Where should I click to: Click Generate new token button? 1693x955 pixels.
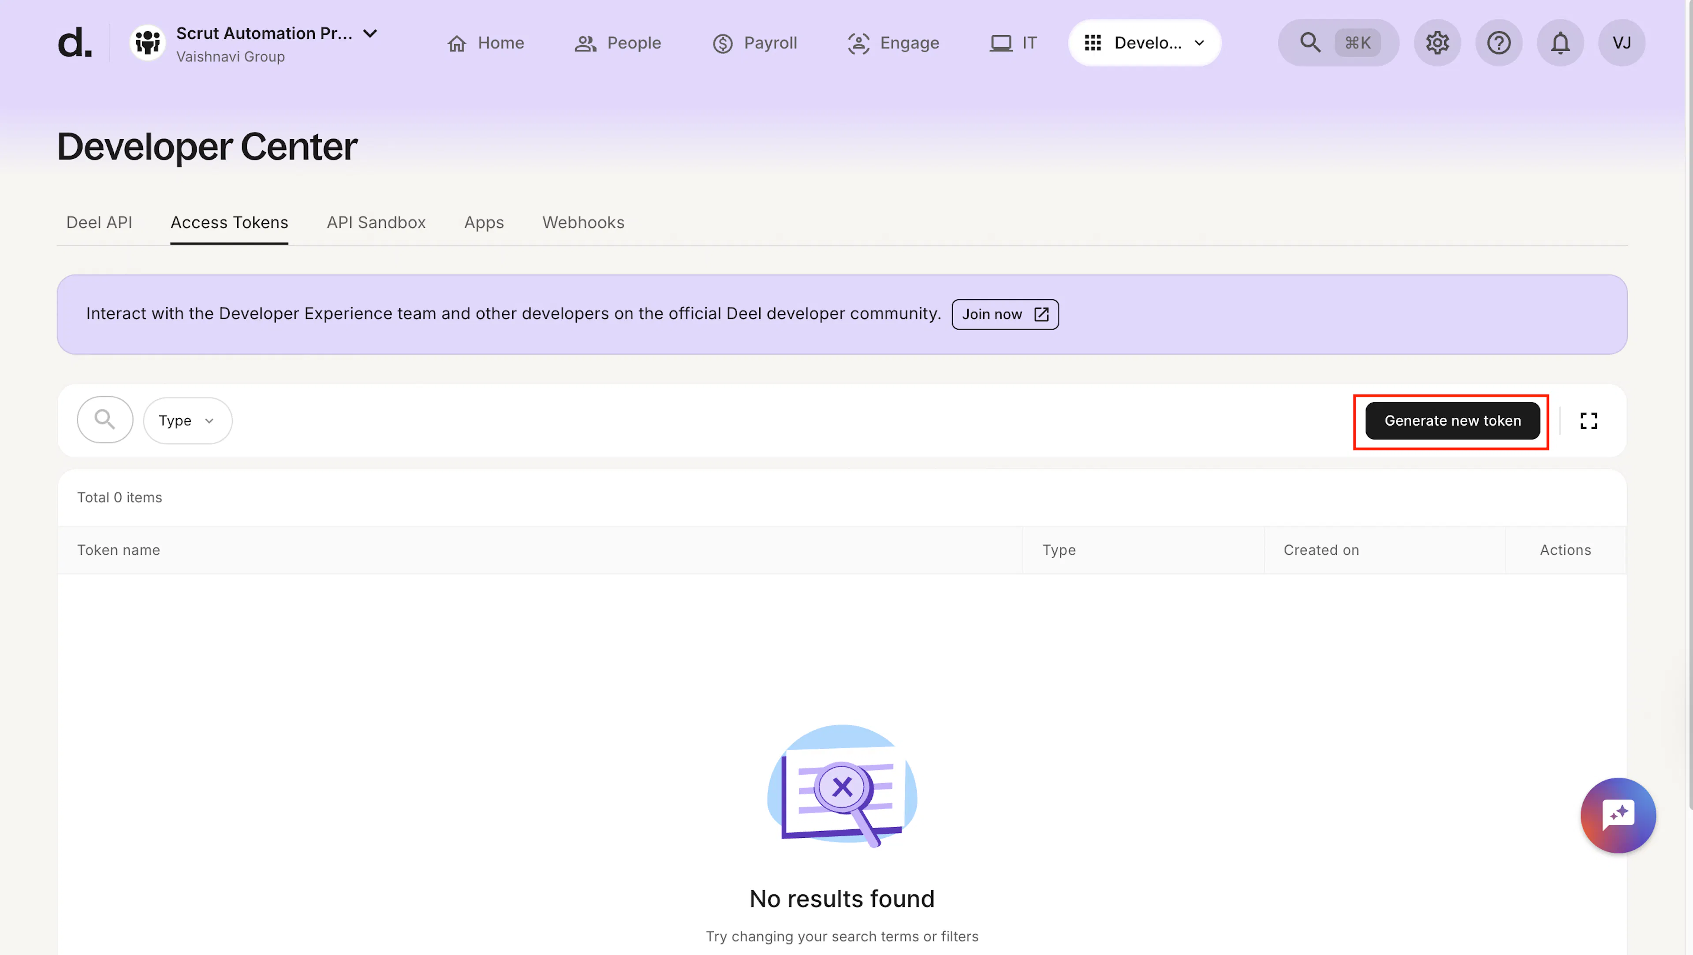pyautogui.click(x=1452, y=420)
